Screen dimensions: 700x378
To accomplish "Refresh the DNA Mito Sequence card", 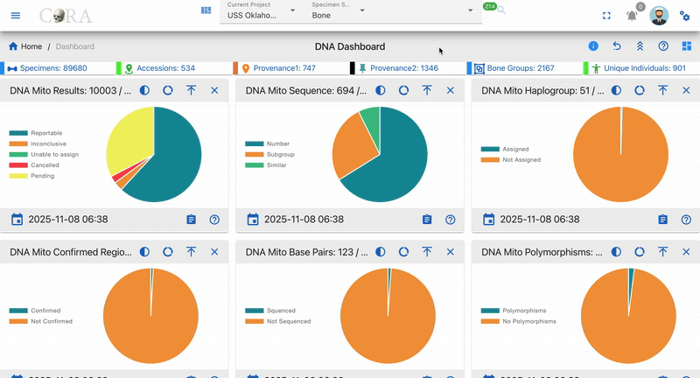I will [x=403, y=91].
